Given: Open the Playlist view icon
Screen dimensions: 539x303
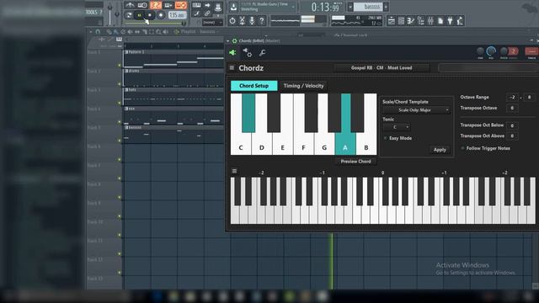Looking at the screenshot, I should [392, 21].
